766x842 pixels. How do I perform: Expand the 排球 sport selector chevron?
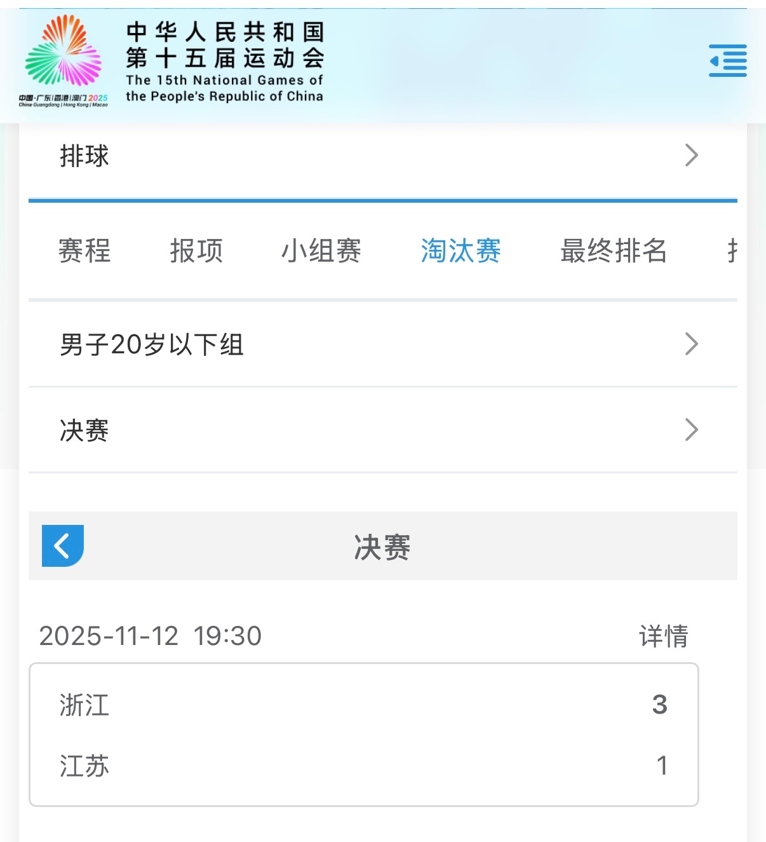tap(692, 155)
